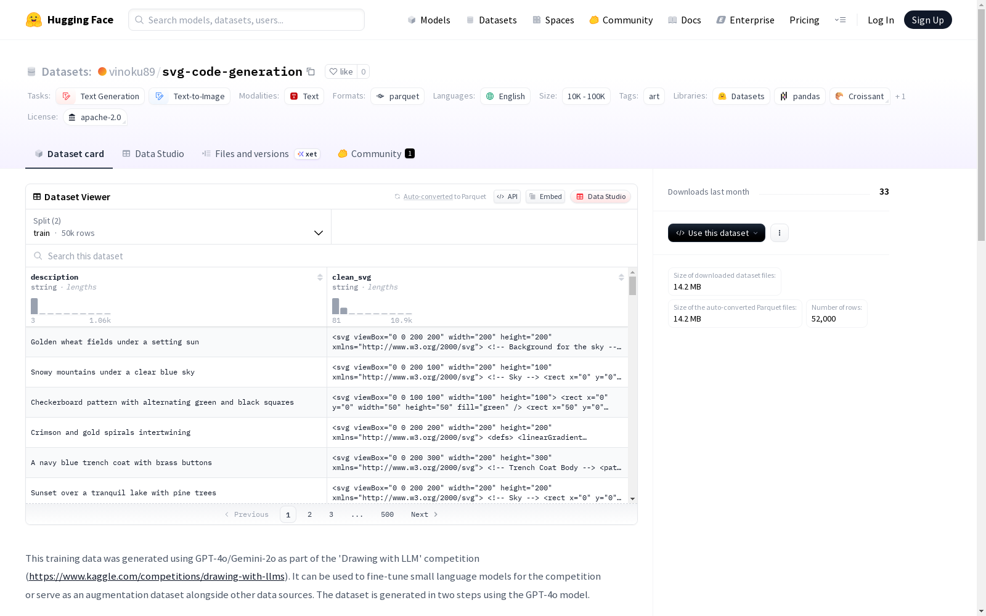Expand the Split train dropdown

(179, 227)
